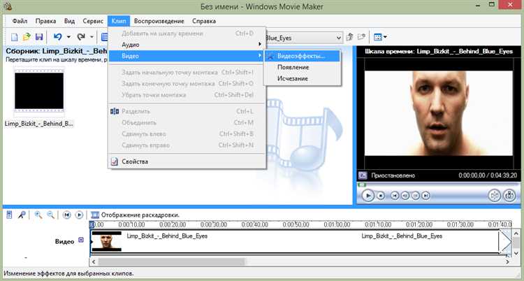Viewport: 524px width, 281px height.
Task: Switch to storyboard via Отображение раскадровки
Action: [136, 215]
